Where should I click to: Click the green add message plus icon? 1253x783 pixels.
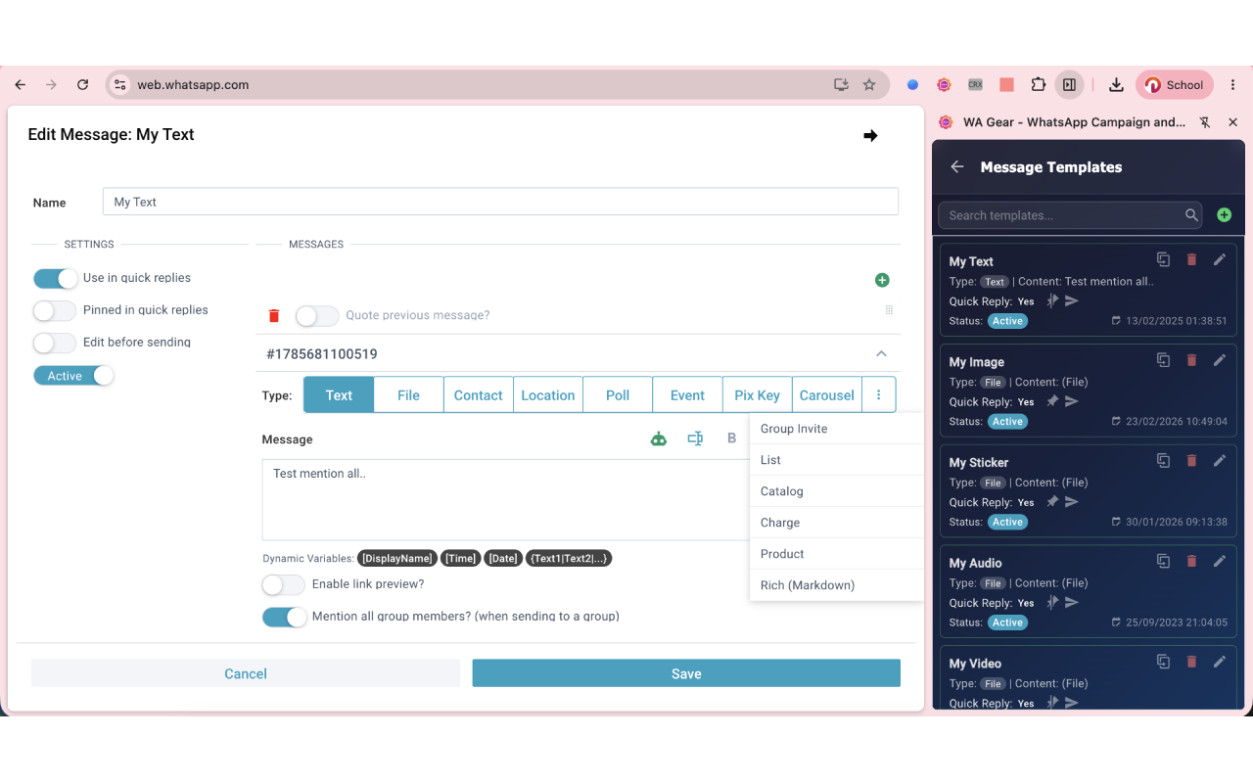[x=882, y=280]
